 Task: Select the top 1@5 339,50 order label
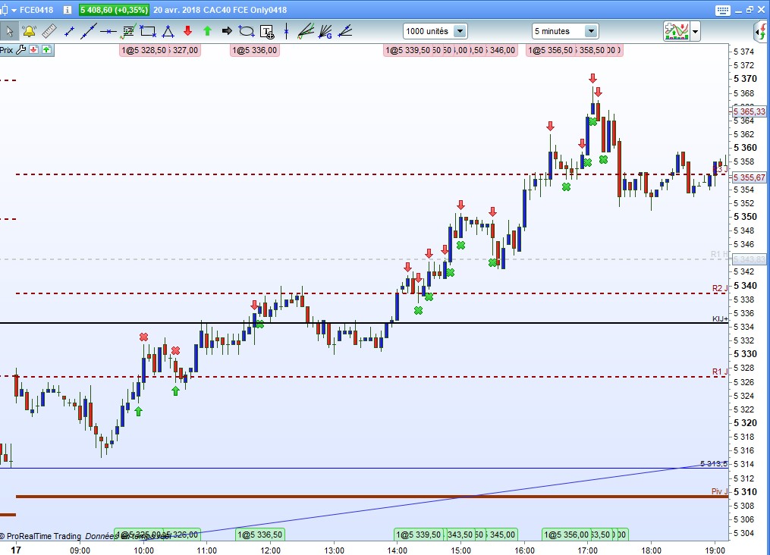407,50
